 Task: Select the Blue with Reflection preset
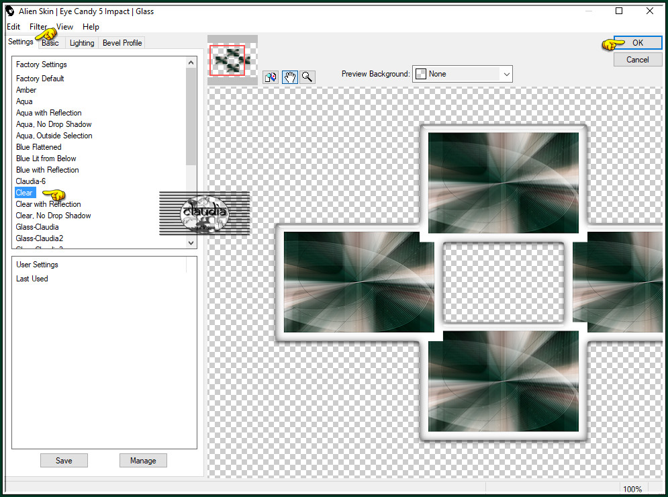pos(48,170)
